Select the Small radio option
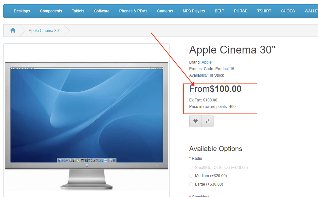The height and width of the screenshot is (197, 318). point(191,168)
